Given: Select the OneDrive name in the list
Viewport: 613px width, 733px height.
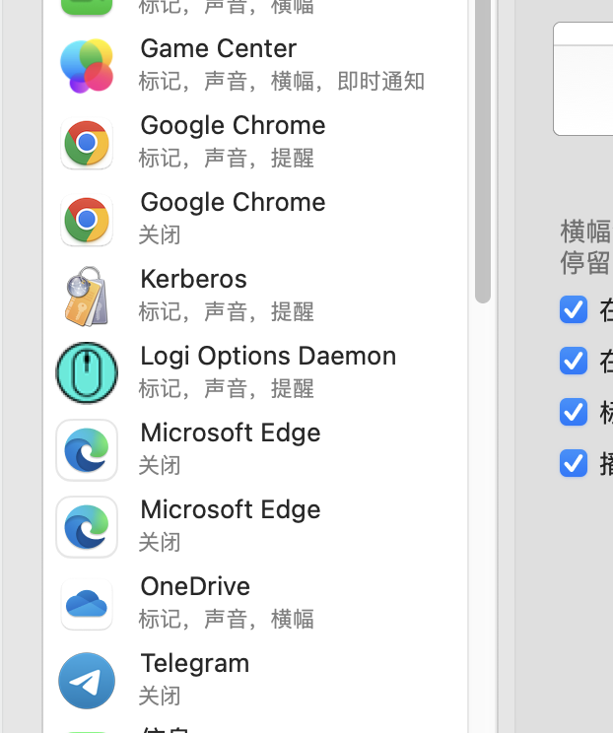Looking at the screenshot, I should pyautogui.click(x=195, y=586).
